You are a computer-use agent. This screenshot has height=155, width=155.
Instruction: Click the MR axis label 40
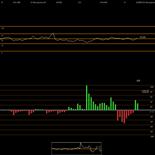(x=151, y=102)
